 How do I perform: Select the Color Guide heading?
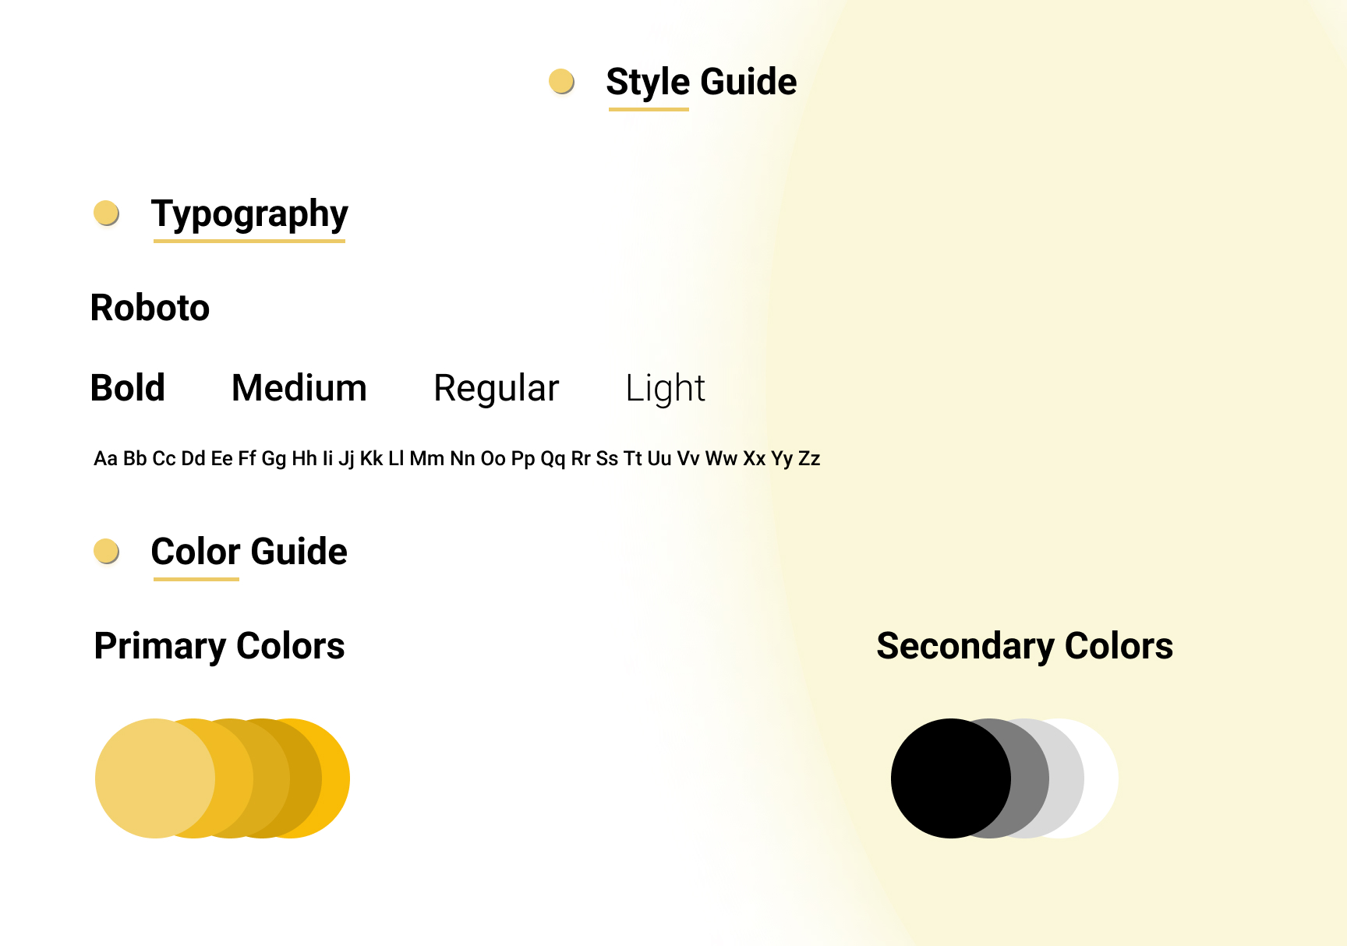pyautogui.click(x=249, y=552)
